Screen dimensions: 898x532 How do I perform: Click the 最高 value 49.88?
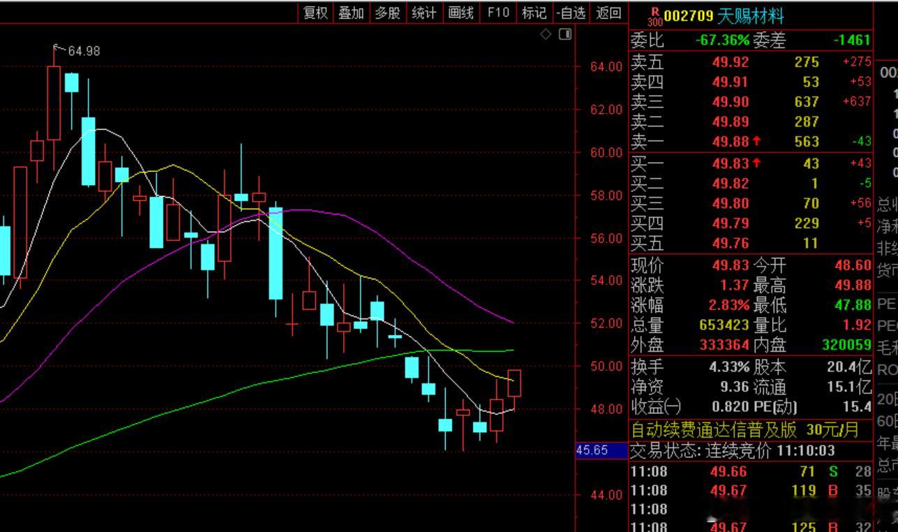click(853, 285)
